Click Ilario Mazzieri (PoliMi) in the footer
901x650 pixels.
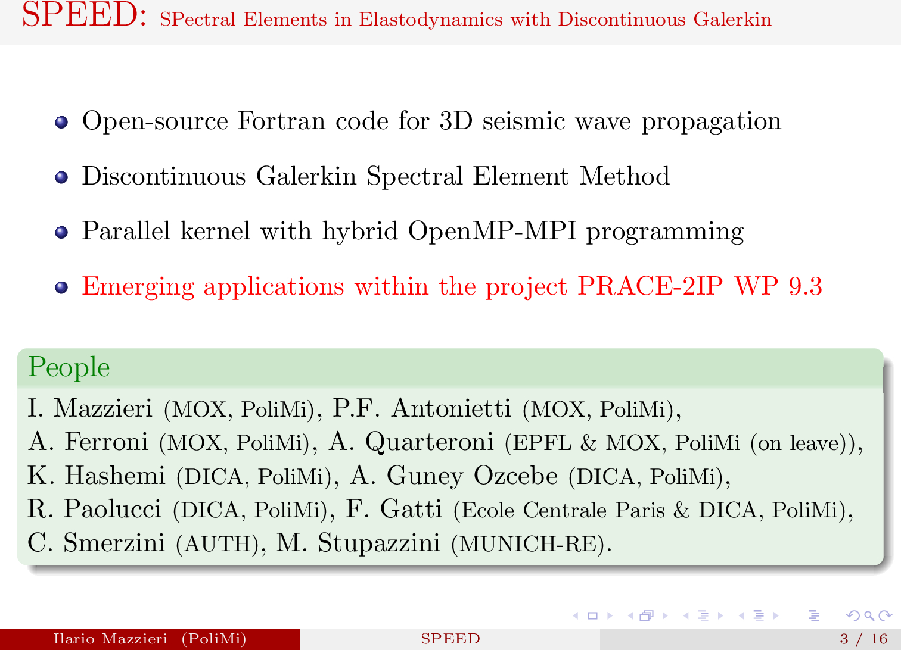tap(150, 639)
